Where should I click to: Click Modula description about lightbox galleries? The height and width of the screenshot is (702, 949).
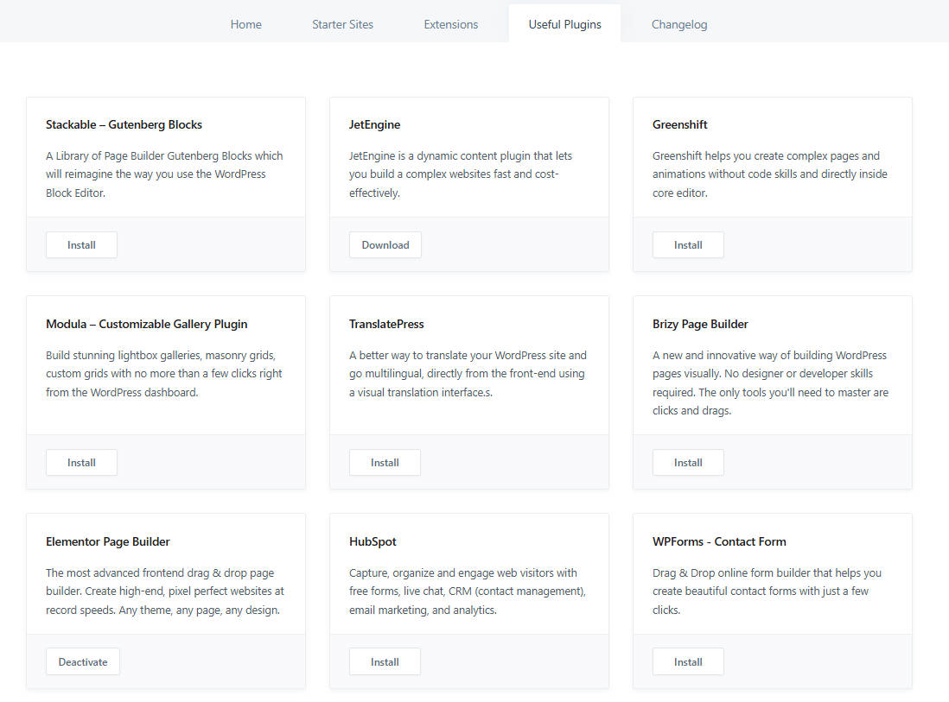(164, 374)
